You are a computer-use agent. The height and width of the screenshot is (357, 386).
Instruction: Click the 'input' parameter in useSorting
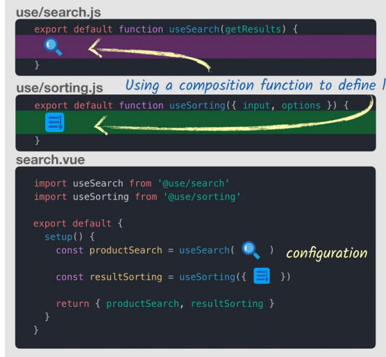[x=256, y=106]
